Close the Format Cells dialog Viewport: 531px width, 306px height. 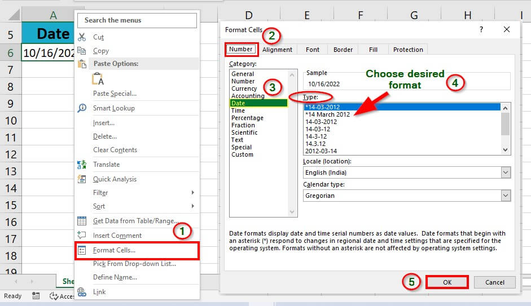[507, 29]
